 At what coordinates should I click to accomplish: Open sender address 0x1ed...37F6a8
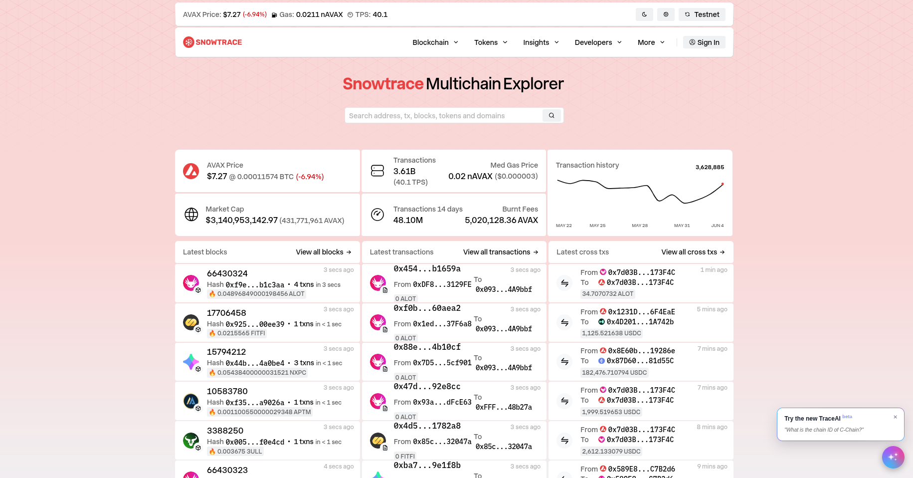coord(442,324)
